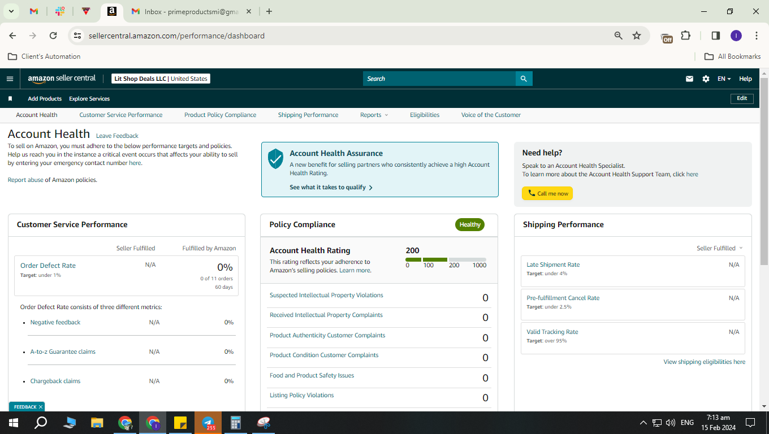Open the Negative feedback link
Viewport: 769px width, 434px height.
point(55,322)
